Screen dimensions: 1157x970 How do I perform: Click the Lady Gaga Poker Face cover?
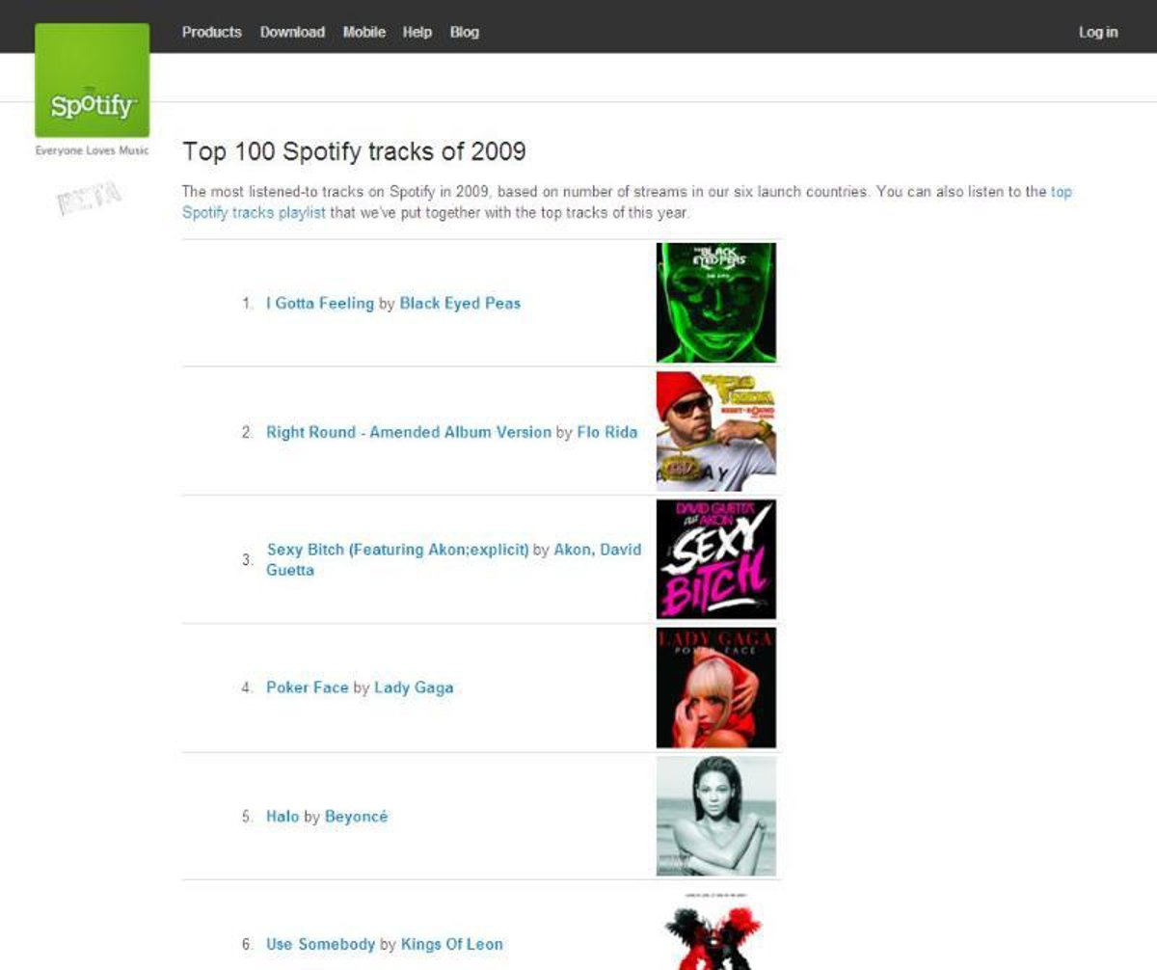(715, 687)
